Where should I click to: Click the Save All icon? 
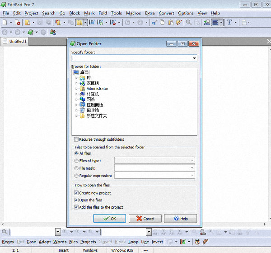(x=48, y=22)
